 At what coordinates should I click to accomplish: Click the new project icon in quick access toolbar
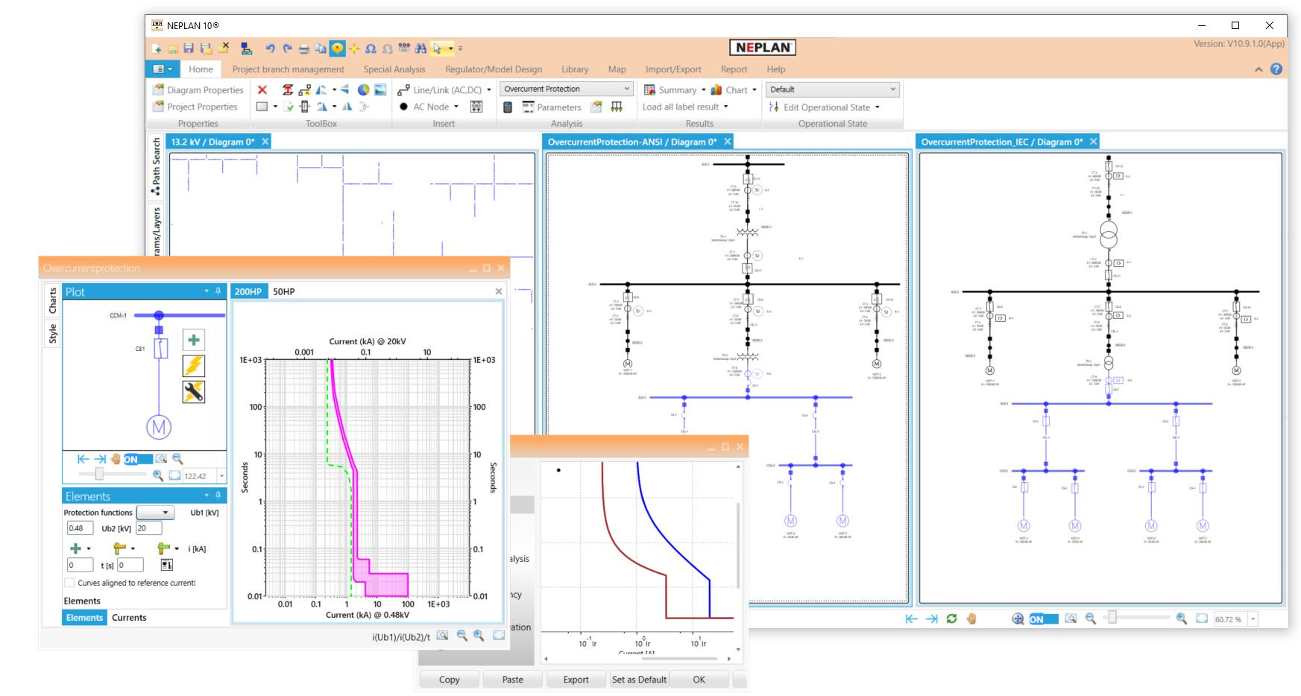[157, 48]
